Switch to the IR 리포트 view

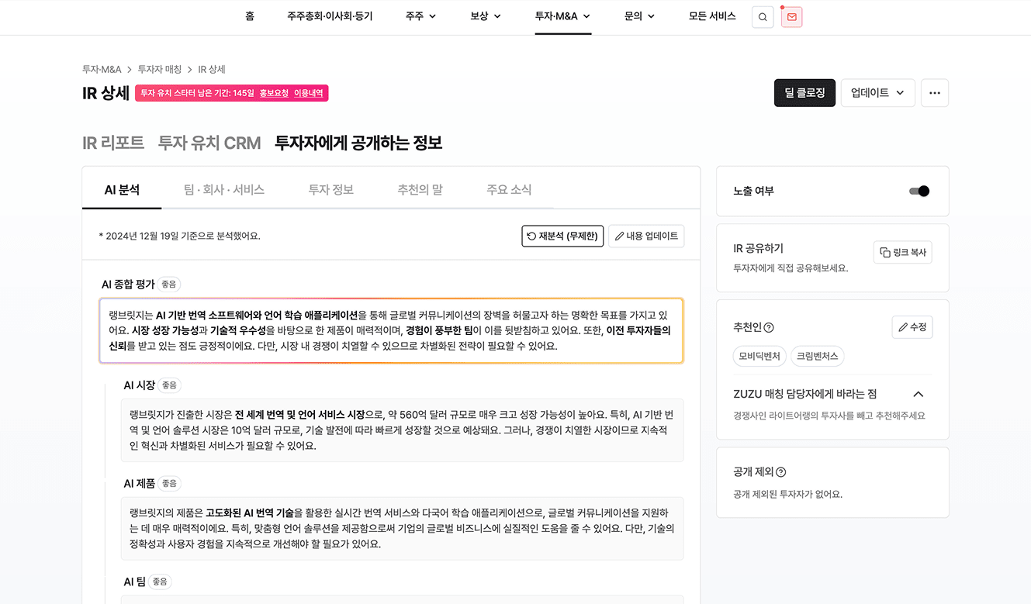click(112, 142)
